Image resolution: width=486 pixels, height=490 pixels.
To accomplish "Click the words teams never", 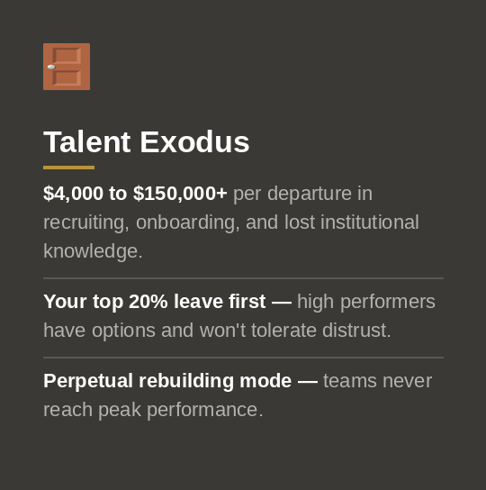I will (378, 381).
